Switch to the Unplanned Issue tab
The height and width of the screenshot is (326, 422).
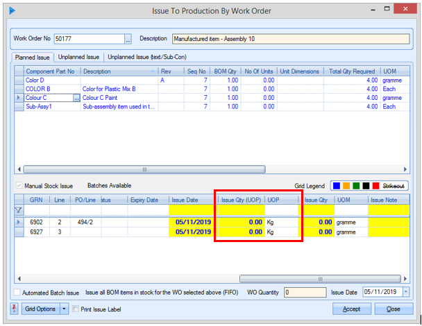tap(78, 57)
